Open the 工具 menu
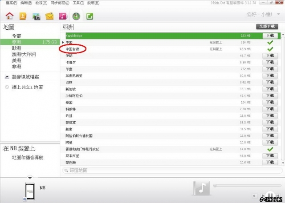Screen dimensions: 285x203 tap(78, 3)
